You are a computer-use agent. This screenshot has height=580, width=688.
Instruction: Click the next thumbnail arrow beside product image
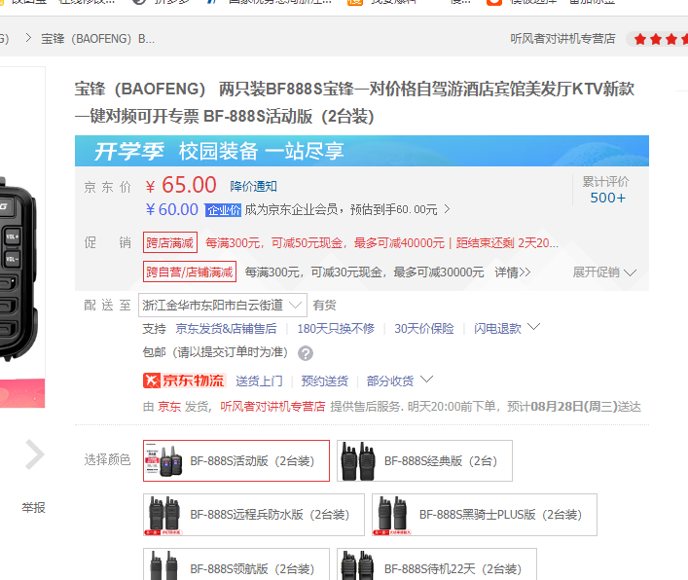point(35,454)
